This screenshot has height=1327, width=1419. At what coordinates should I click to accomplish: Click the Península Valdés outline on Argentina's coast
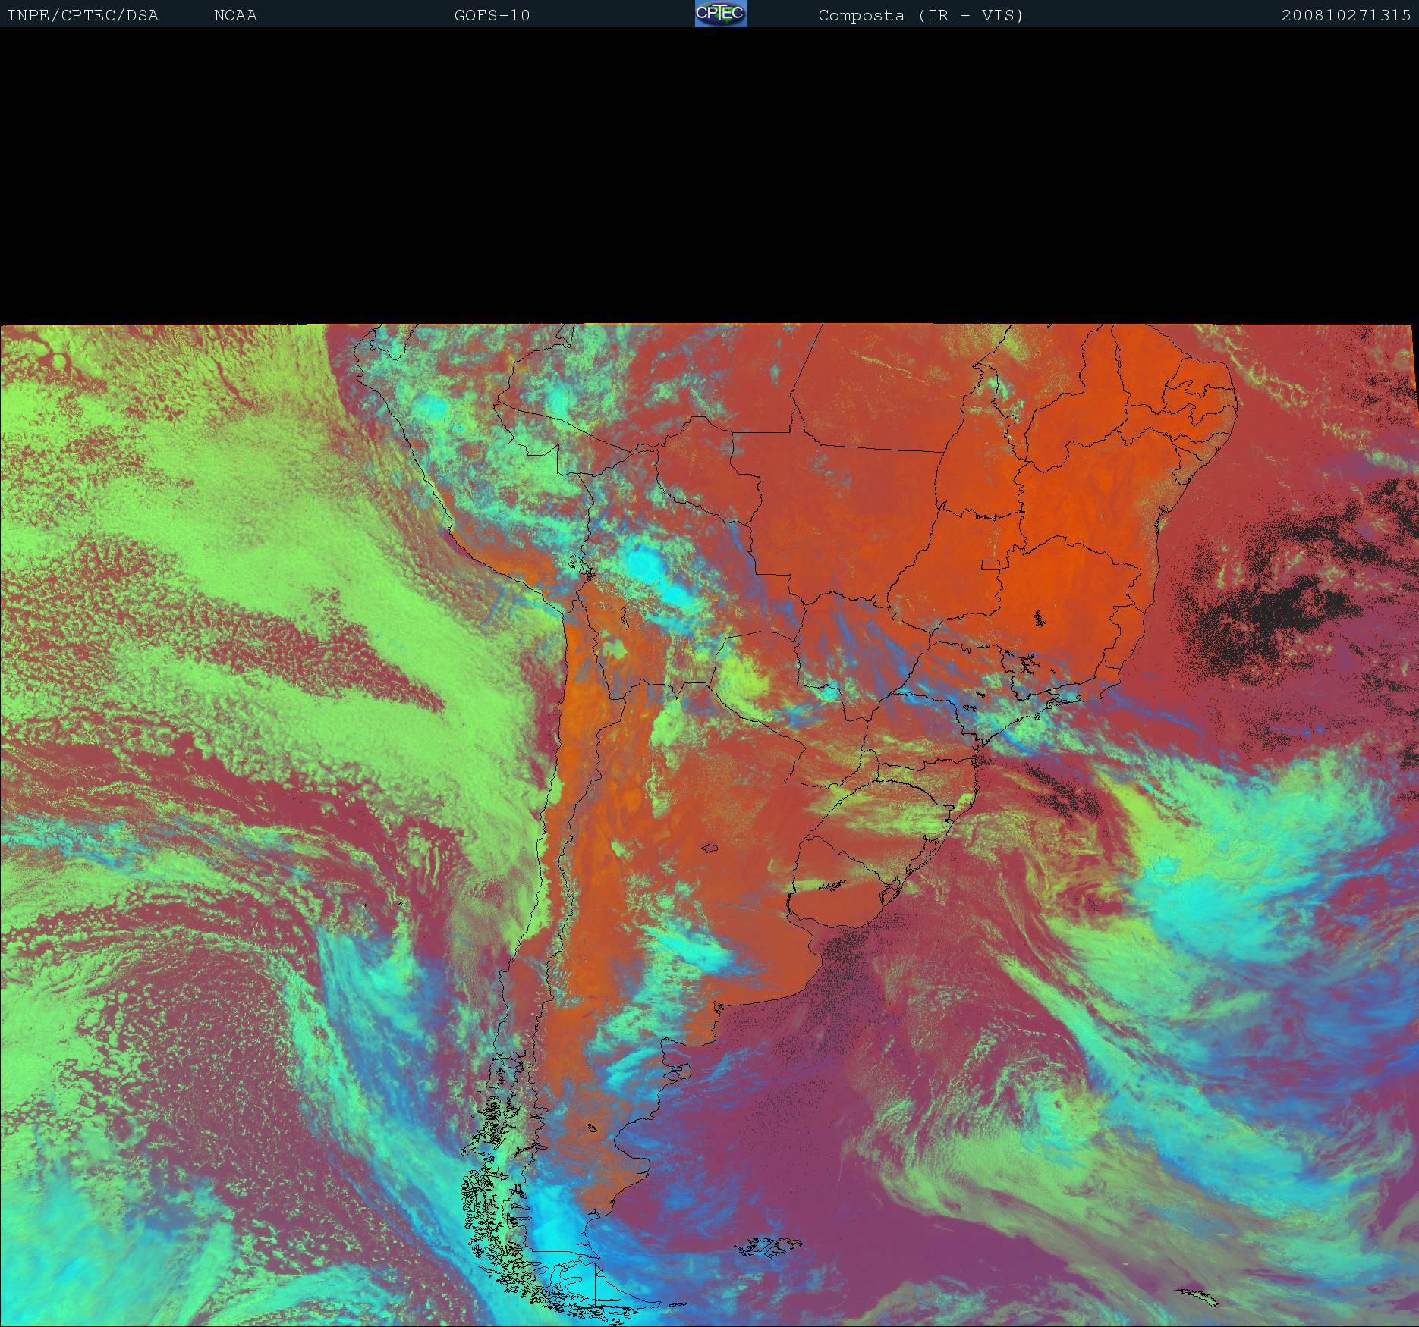pos(679,1071)
